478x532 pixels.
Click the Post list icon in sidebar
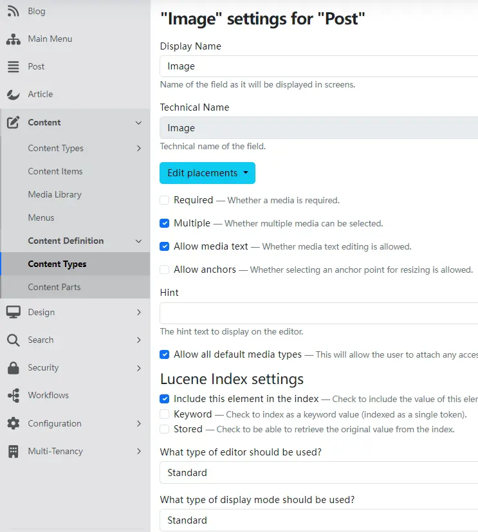pyautogui.click(x=13, y=67)
